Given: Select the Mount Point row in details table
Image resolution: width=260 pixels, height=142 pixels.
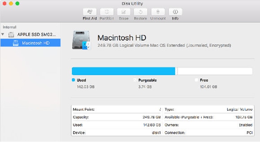Looking at the screenshot, I should [x=116, y=109].
